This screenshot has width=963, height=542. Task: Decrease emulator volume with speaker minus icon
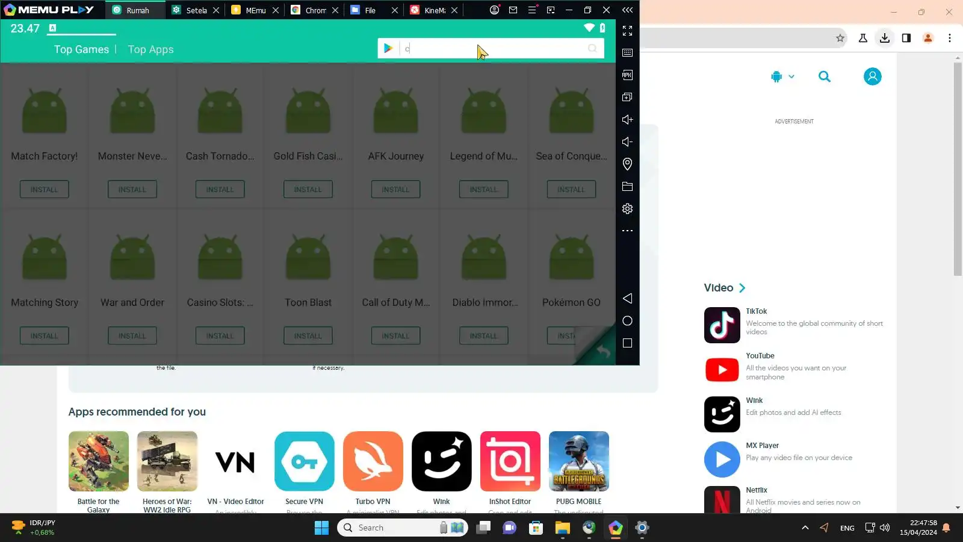click(x=627, y=142)
